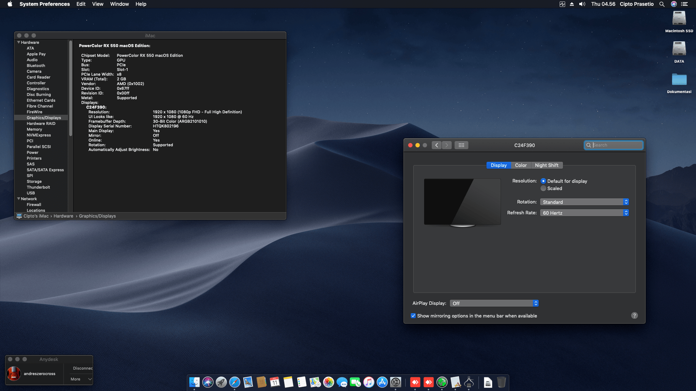696x391 pixels.
Task: Click the Show All grid icon
Action: pos(461,145)
